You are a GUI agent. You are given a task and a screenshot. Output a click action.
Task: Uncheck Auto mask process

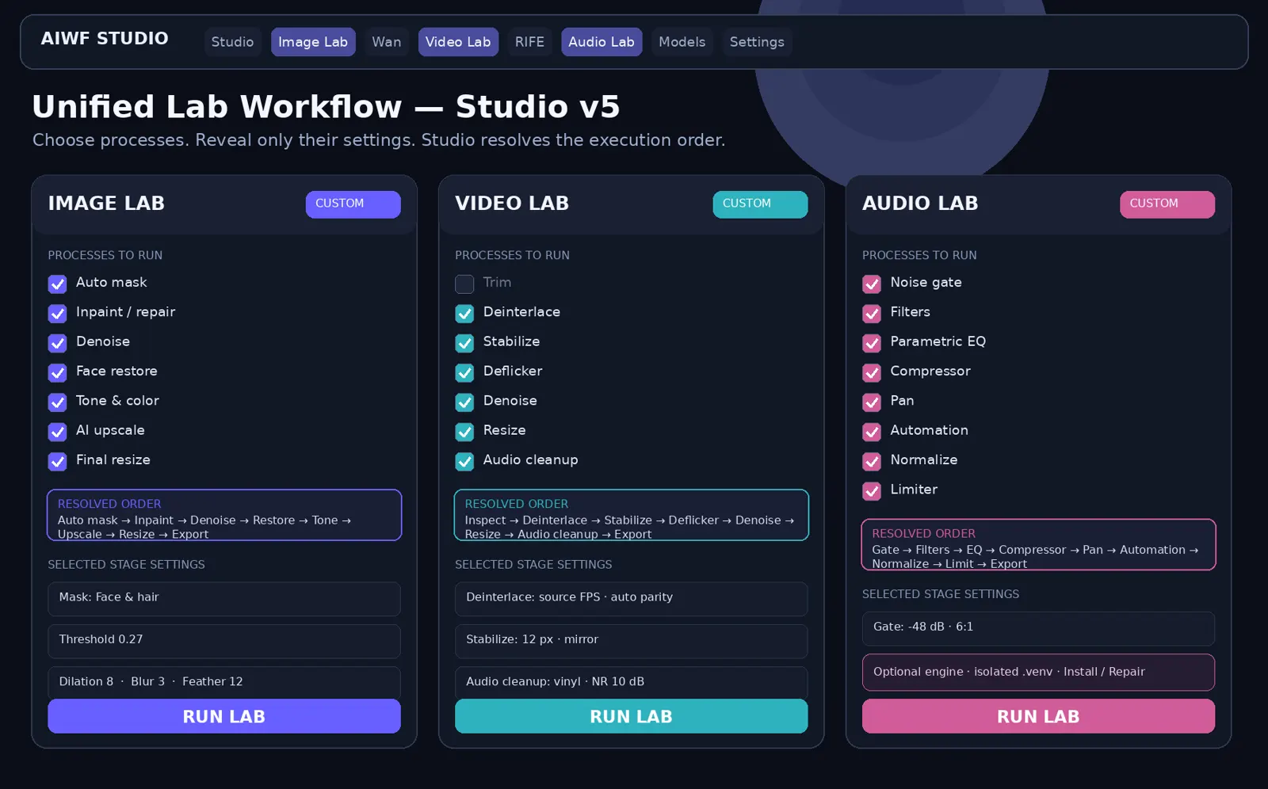tap(58, 284)
